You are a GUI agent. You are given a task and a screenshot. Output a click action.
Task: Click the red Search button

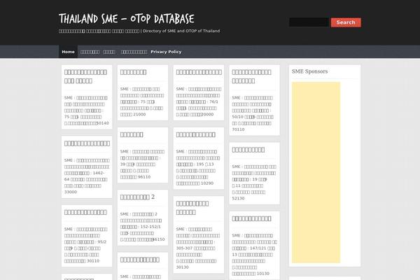click(x=346, y=22)
